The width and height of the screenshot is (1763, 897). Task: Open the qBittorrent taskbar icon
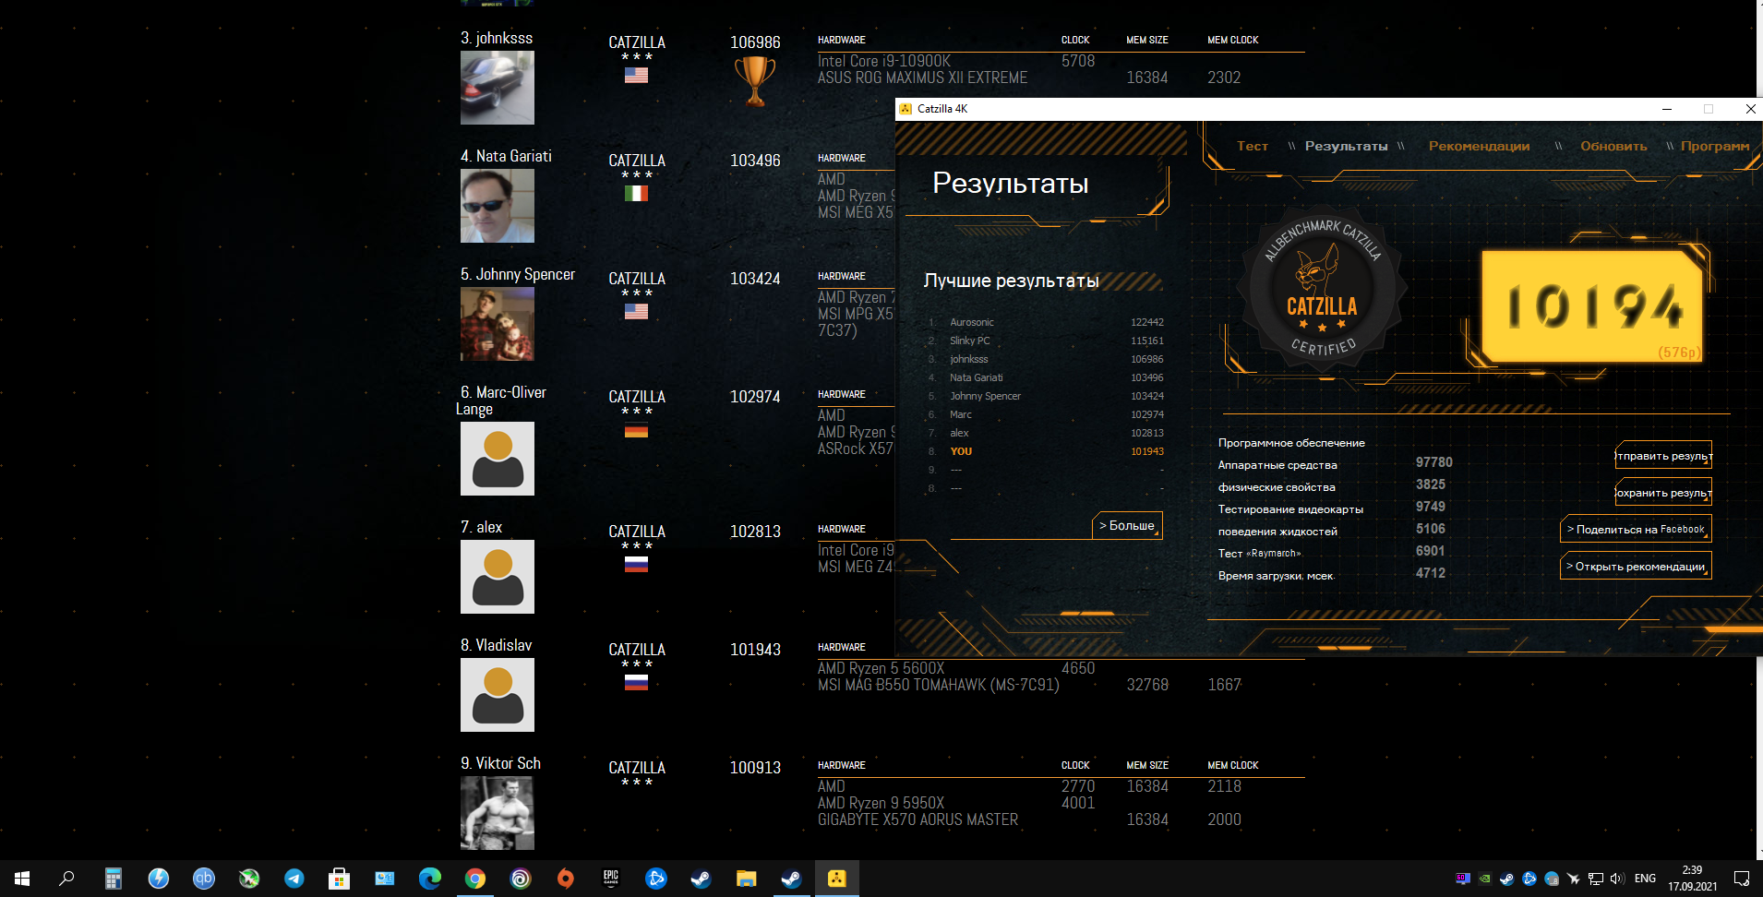pyautogui.click(x=203, y=879)
